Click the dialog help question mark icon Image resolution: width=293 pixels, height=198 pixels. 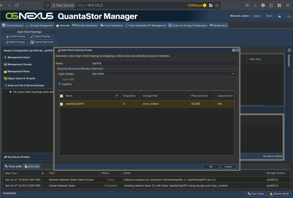(x=234, y=50)
